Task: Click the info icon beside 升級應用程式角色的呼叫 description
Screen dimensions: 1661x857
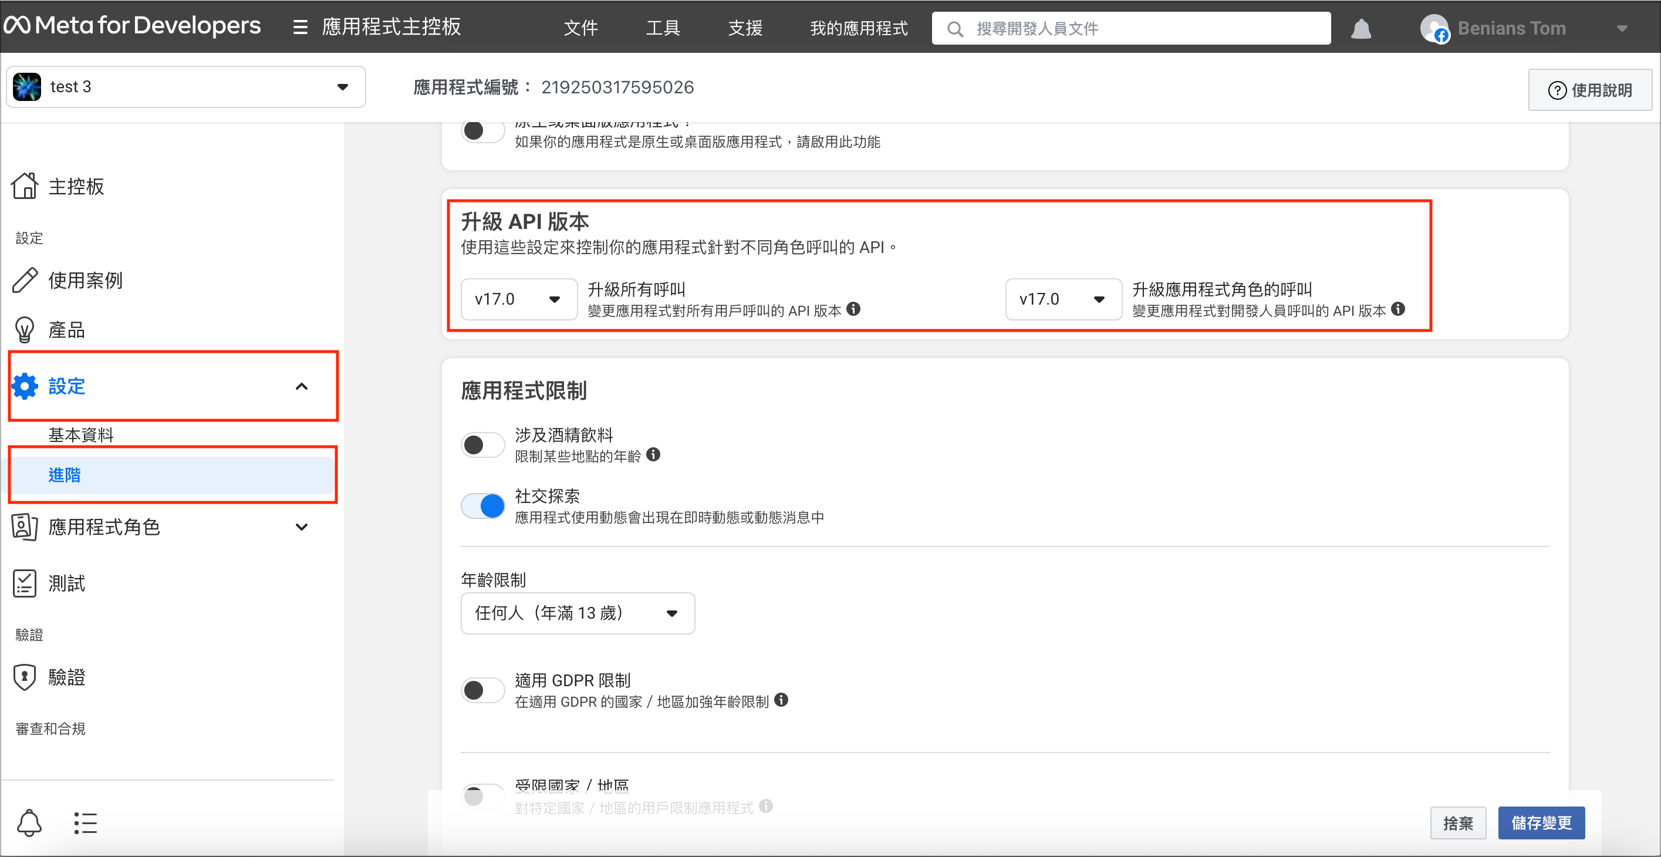Action: 1397,309
